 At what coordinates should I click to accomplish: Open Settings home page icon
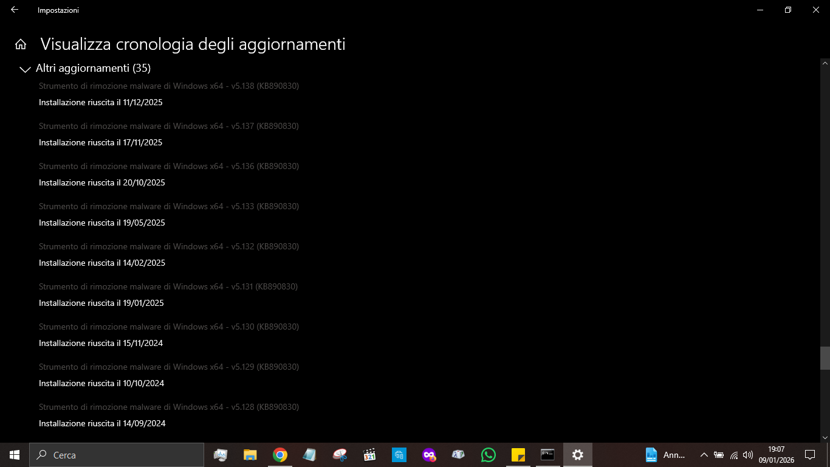[21, 44]
